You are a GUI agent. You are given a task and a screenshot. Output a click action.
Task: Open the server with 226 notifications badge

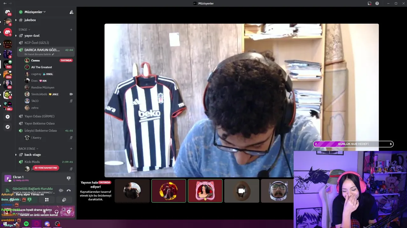pos(8,74)
